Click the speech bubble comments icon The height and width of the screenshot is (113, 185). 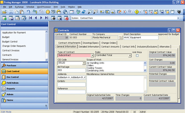point(172,12)
